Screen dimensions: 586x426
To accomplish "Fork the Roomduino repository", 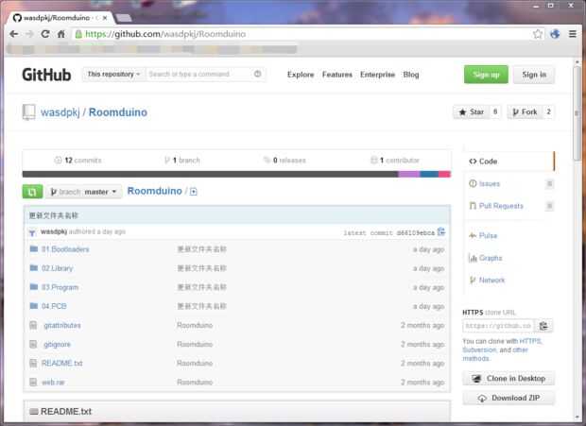I will [x=525, y=112].
